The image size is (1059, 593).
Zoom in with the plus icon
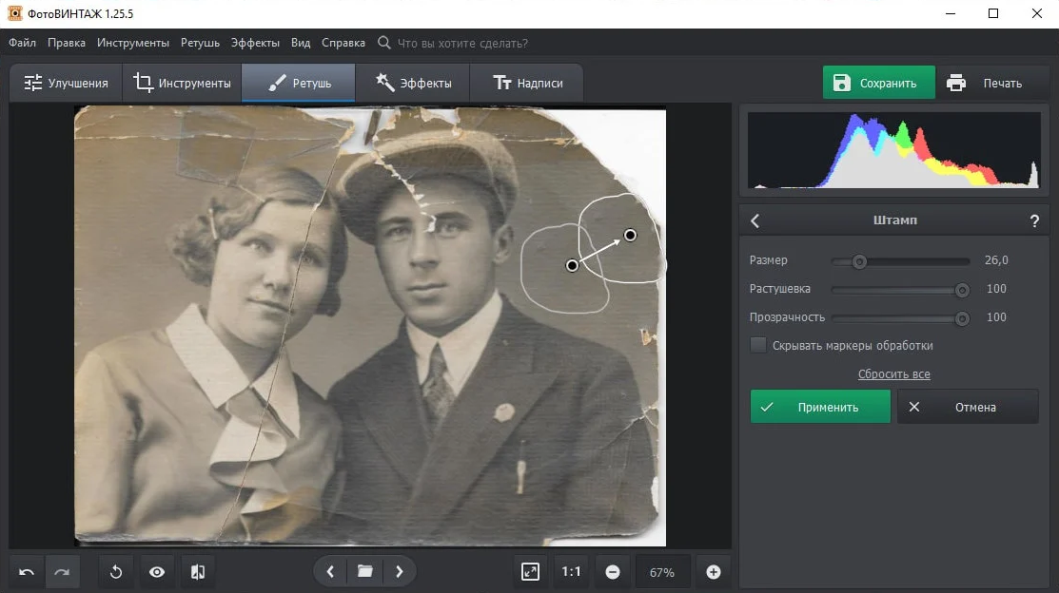(714, 572)
